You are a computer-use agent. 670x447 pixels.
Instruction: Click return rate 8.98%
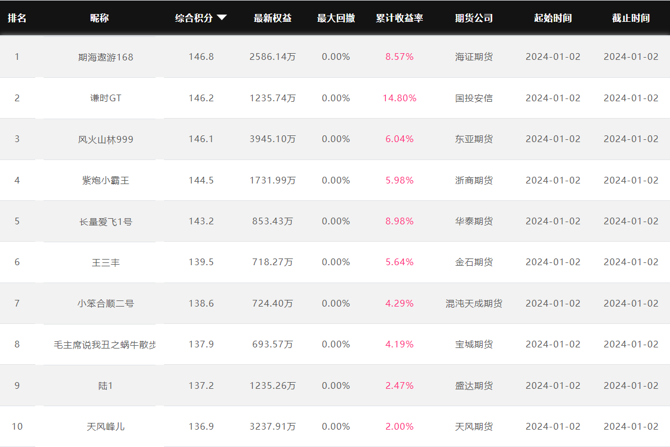point(399,221)
